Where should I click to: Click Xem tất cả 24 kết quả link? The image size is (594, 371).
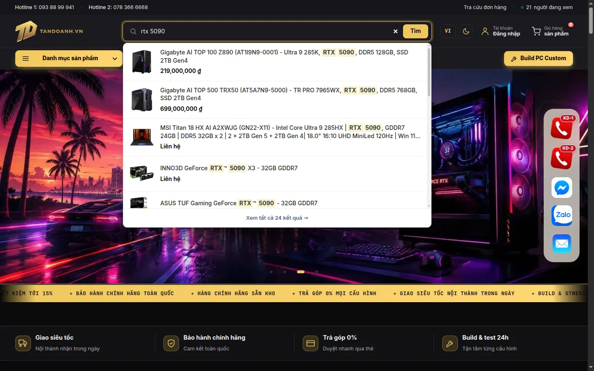point(277,218)
